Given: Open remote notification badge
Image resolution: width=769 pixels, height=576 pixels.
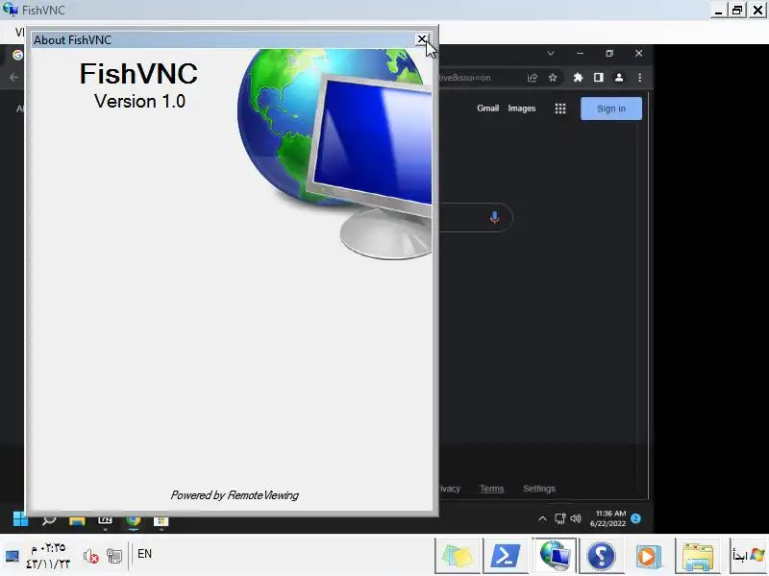Looking at the screenshot, I should click(636, 518).
